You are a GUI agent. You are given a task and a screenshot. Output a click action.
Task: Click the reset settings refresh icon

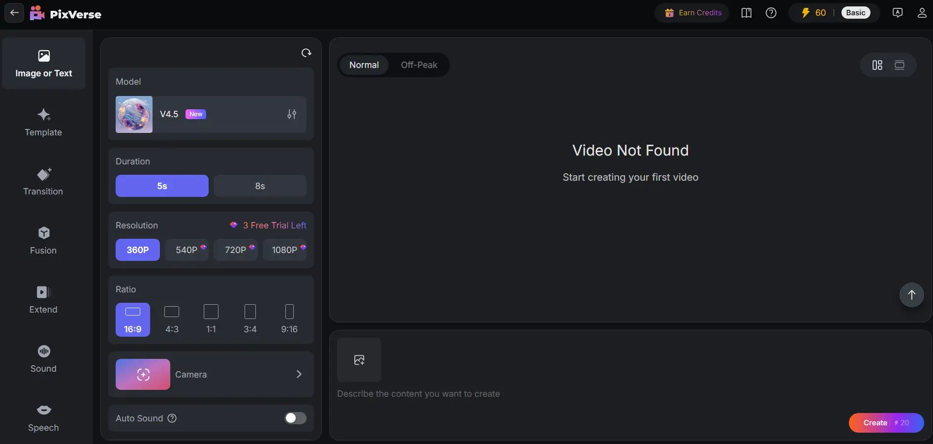click(306, 53)
